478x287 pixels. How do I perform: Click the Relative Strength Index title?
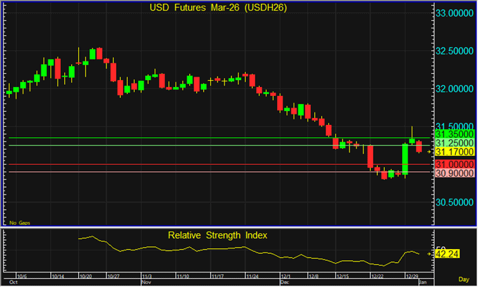point(218,235)
